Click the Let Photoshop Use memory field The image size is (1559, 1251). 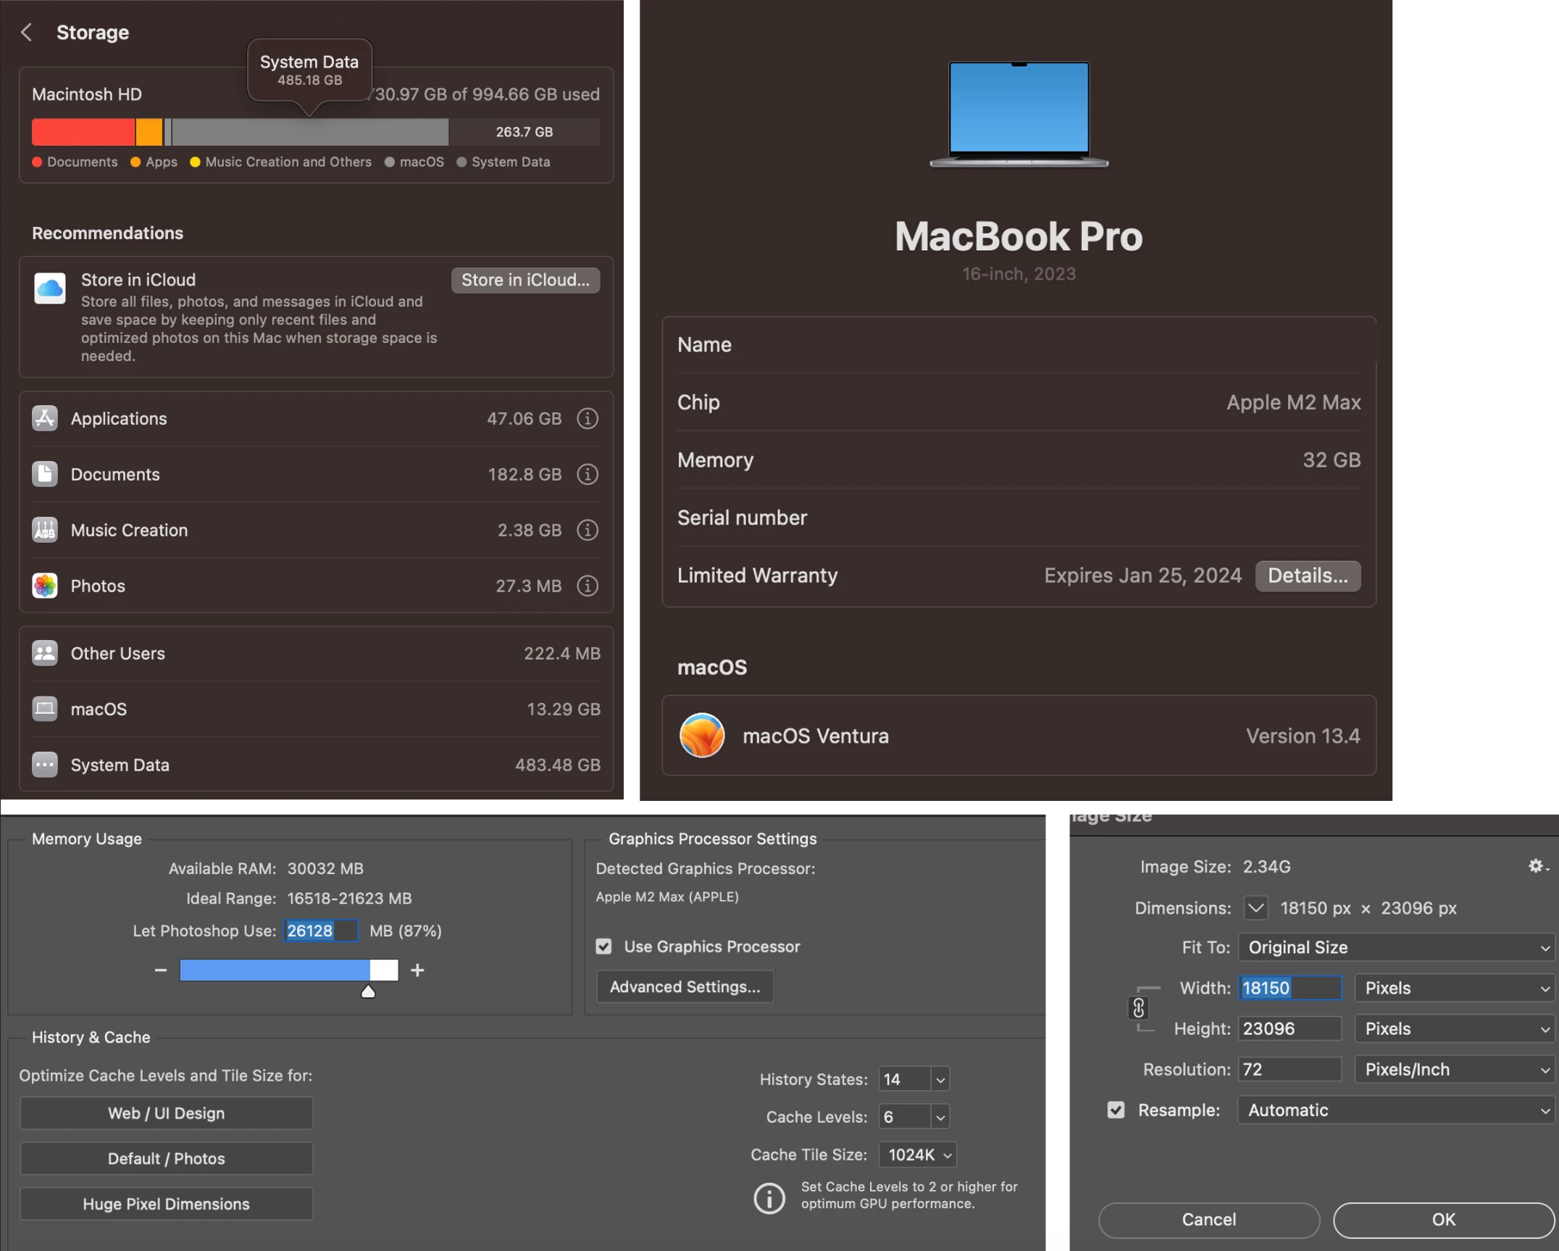(x=319, y=931)
